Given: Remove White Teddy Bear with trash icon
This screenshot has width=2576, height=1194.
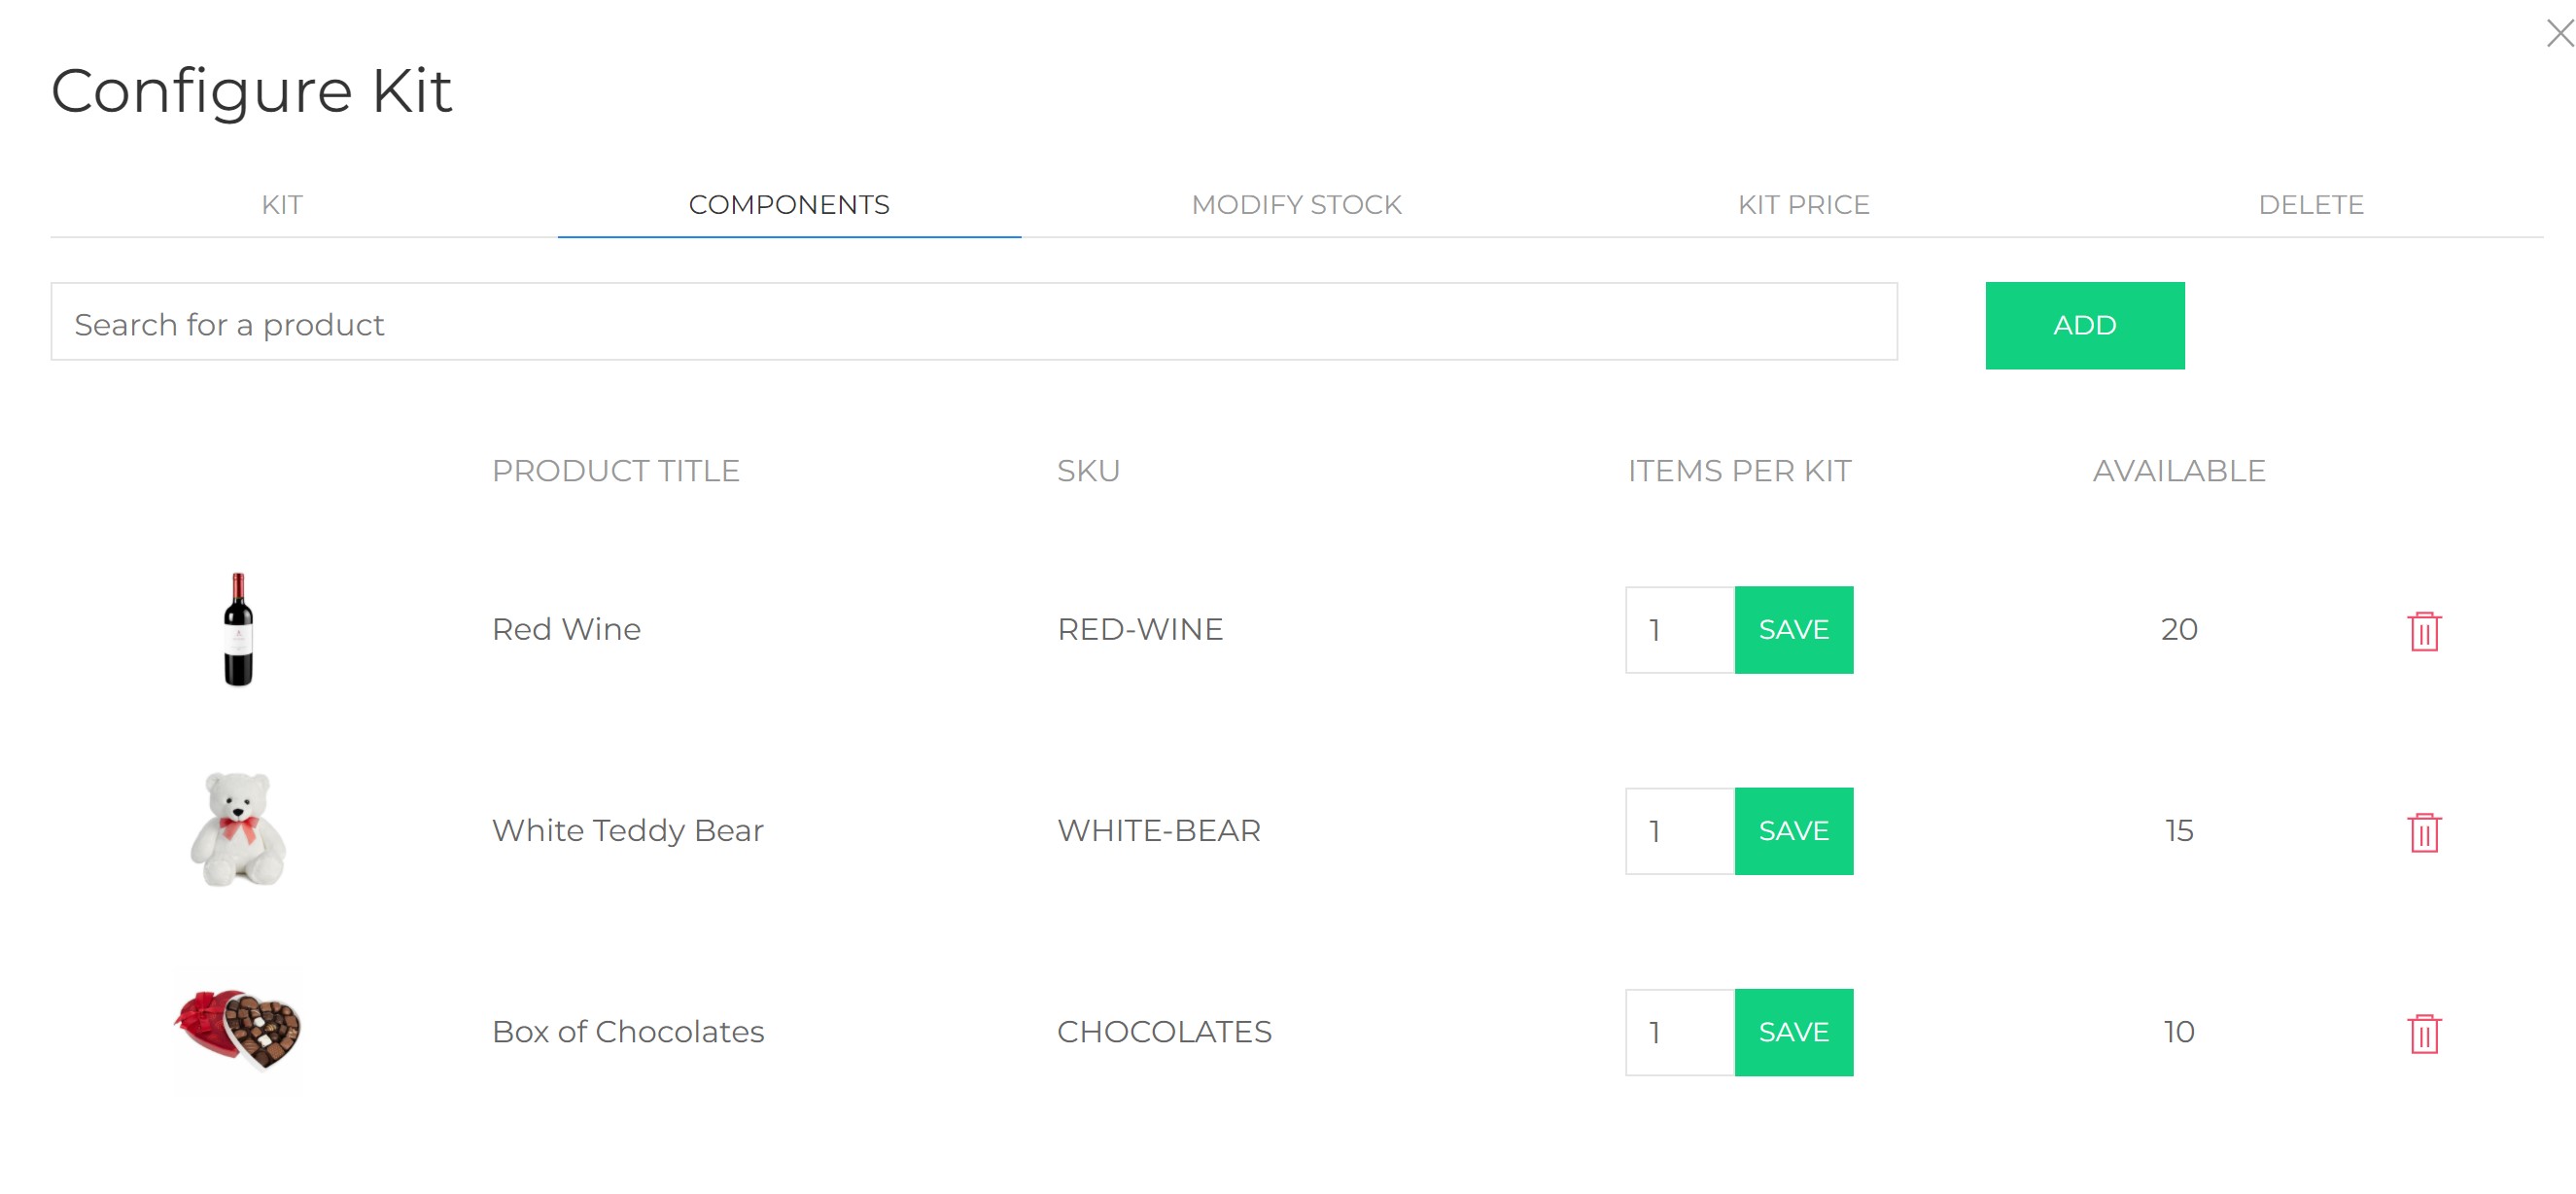Looking at the screenshot, I should [2424, 832].
